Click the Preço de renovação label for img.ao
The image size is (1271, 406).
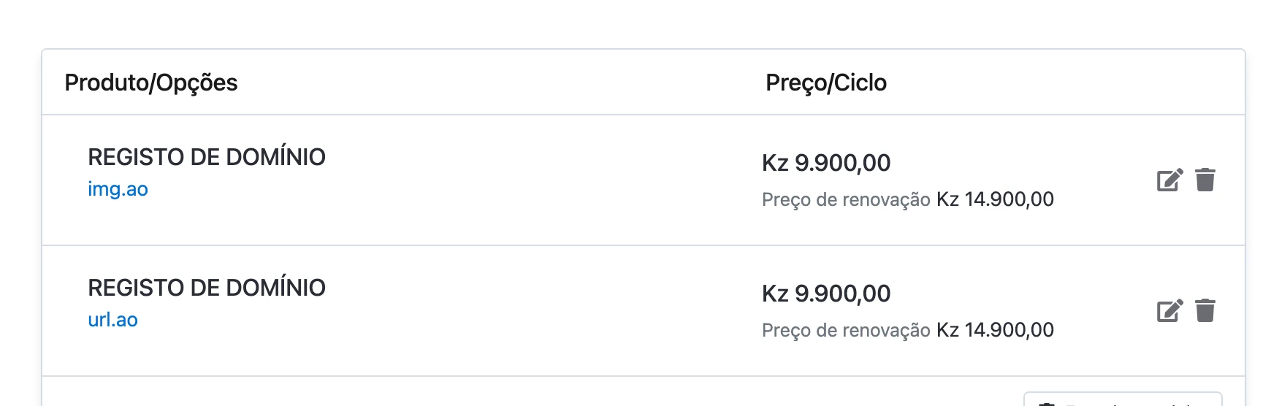coord(846,199)
